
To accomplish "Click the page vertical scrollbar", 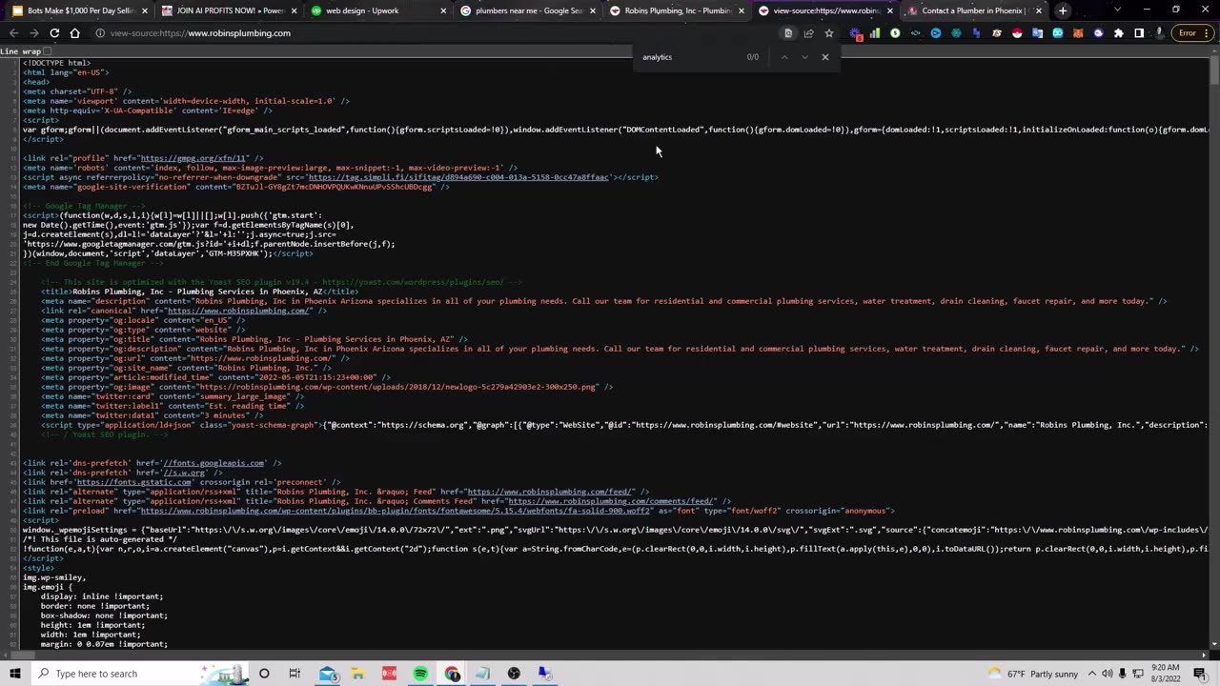I will pyautogui.click(x=1213, y=353).
